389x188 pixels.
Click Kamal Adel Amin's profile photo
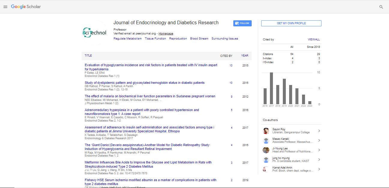pos(266,169)
